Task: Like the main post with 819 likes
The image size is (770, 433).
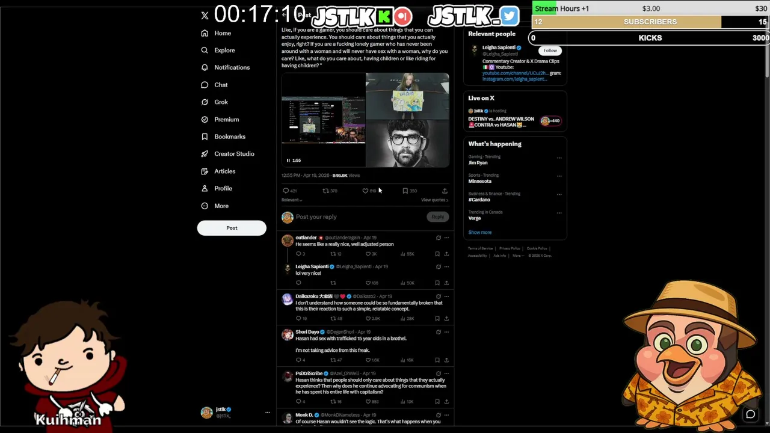Action: tap(365, 191)
